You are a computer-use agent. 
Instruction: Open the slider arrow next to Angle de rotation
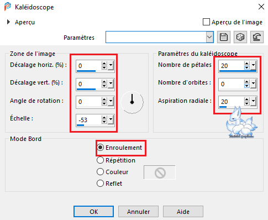pyautogui.click(x=111, y=101)
